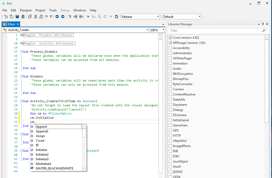Check the HttpUtils2 library

[x=170, y=141]
